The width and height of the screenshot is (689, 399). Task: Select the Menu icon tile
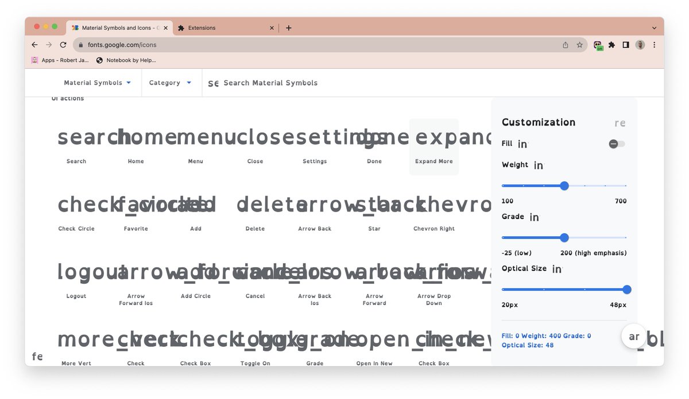tap(196, 147)
